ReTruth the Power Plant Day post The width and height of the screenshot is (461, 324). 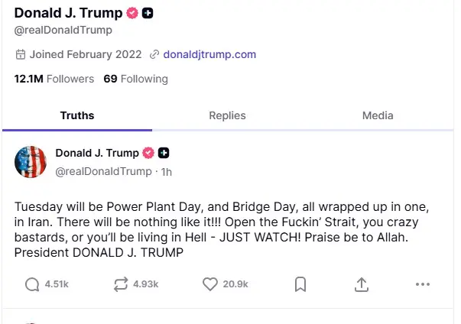(121, 283)
